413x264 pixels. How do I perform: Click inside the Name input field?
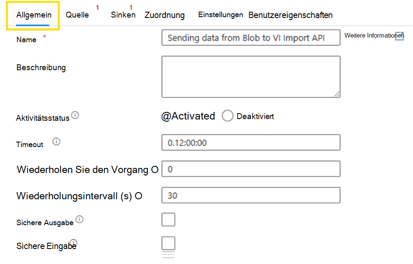[x=250, y=37]
